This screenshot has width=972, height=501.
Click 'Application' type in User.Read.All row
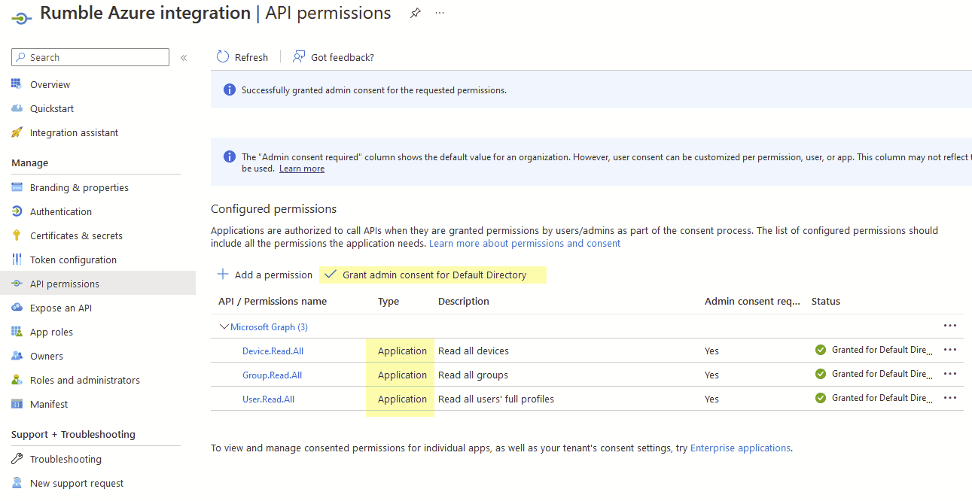(x=402, y=399)
